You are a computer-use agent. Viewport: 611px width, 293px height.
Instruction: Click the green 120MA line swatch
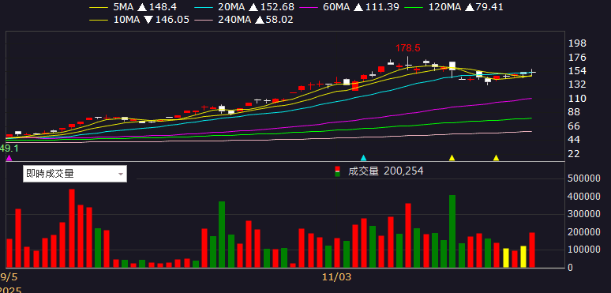[x=414, y=7]
